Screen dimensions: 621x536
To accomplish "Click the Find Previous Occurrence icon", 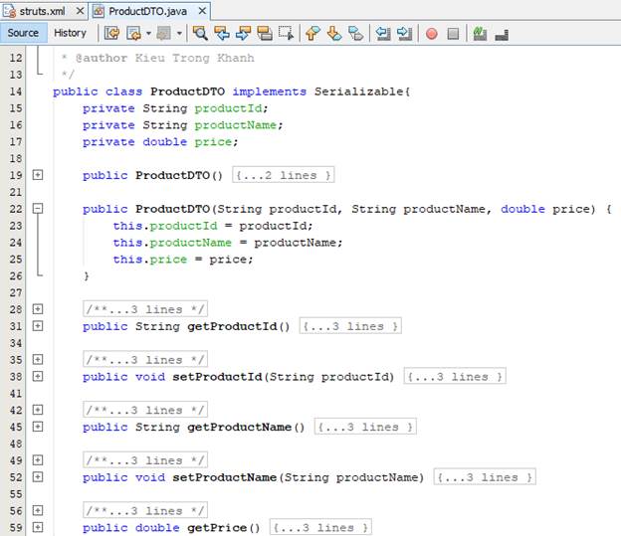I will click(x=222, y=33).
